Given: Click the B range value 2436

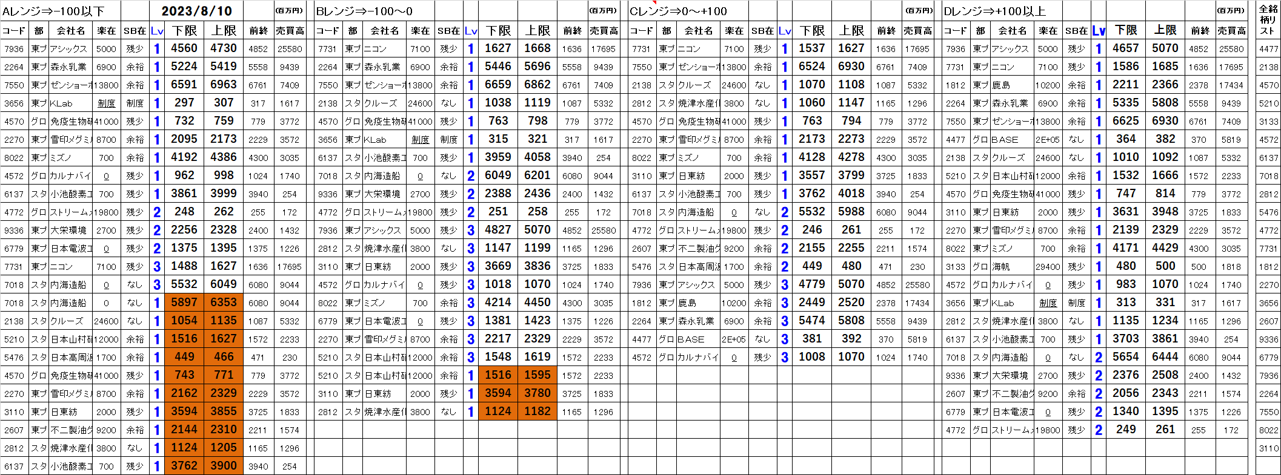Looking at the screenshot, I should [x=537, y=194].
